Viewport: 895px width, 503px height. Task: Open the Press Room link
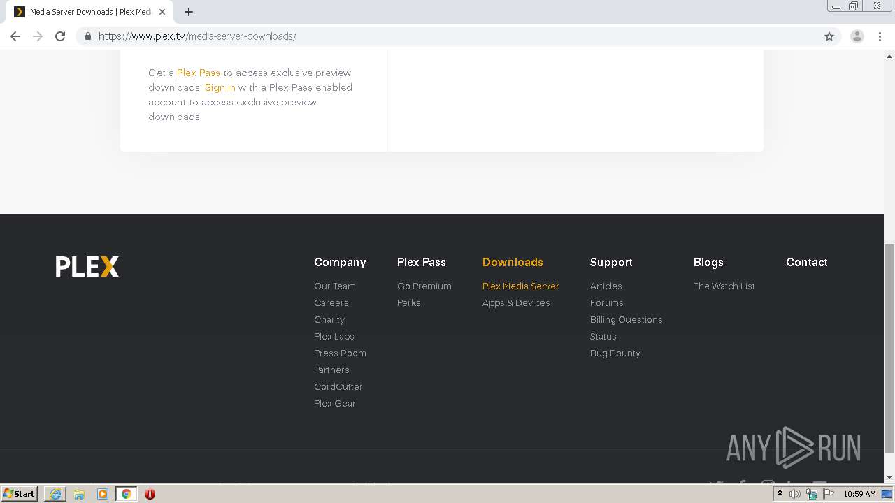pos(340,353)
